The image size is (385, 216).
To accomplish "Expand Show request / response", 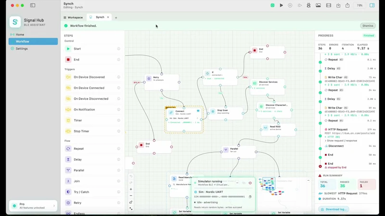I will point(341,141).
